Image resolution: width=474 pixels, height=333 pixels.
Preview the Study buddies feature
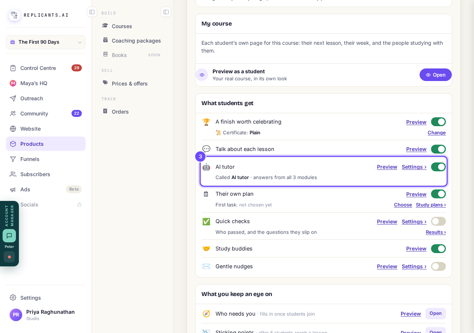pos(416,249)
